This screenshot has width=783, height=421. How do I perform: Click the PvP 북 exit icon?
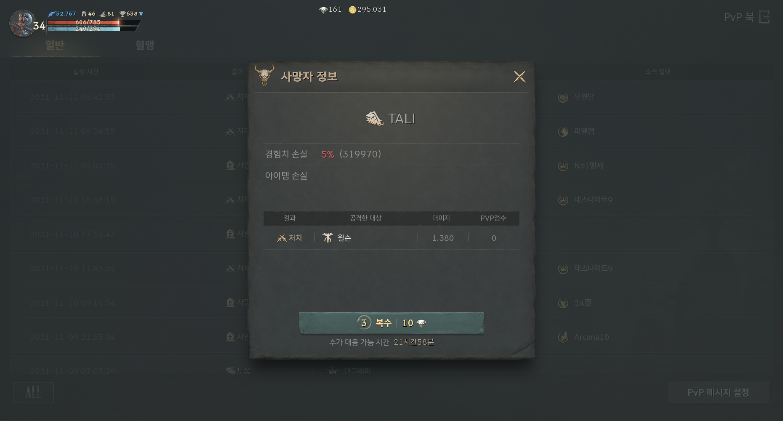[764, 17]
